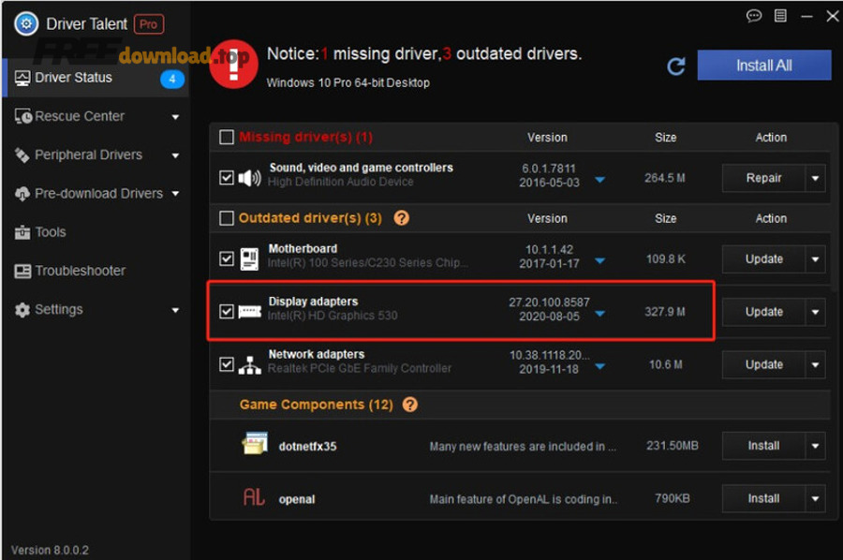Click the Driver Talent logo icon
Screen dimensions: 843x560
coord(26,23)
